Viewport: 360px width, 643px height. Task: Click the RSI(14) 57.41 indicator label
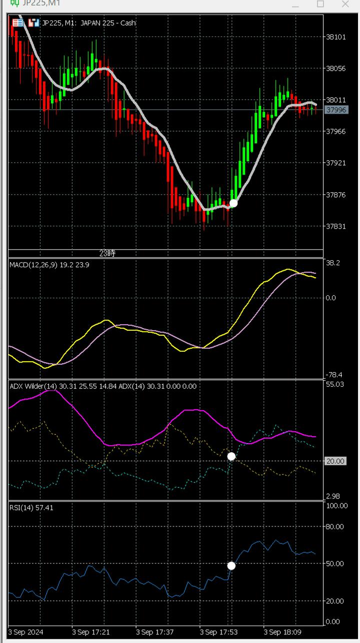coord(31,507)
